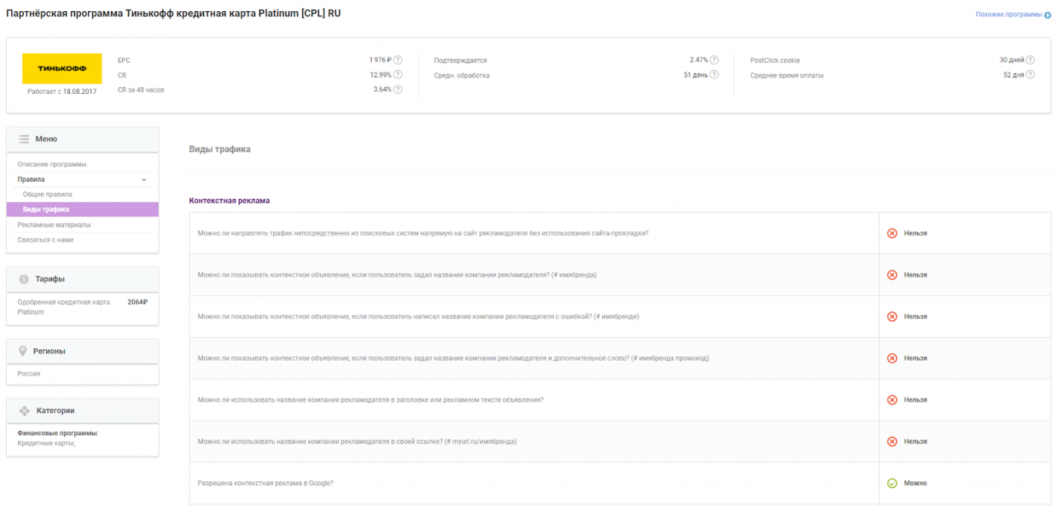The height and width of the screenshot is (506, 1058).
Task: Click the help icon next to EPC value
Action: coord(398,60)
